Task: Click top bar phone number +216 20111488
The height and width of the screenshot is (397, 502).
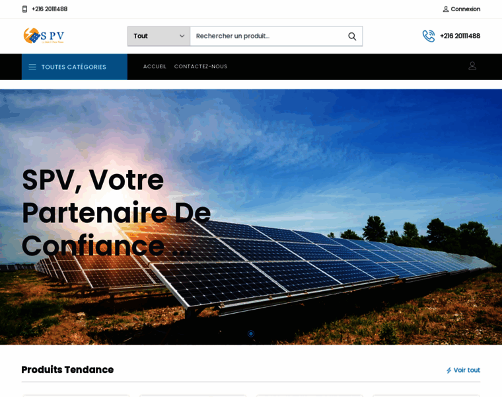Action: tap(50, 9)
